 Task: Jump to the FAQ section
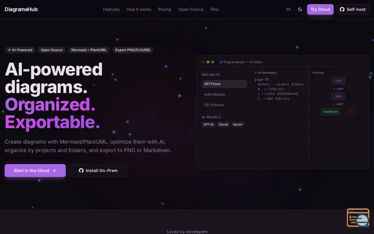pyautogui.click(x=214, y=9)
